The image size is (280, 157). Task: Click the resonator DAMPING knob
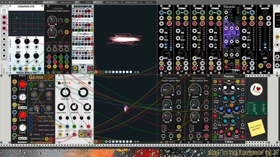(x=74, y=107)
